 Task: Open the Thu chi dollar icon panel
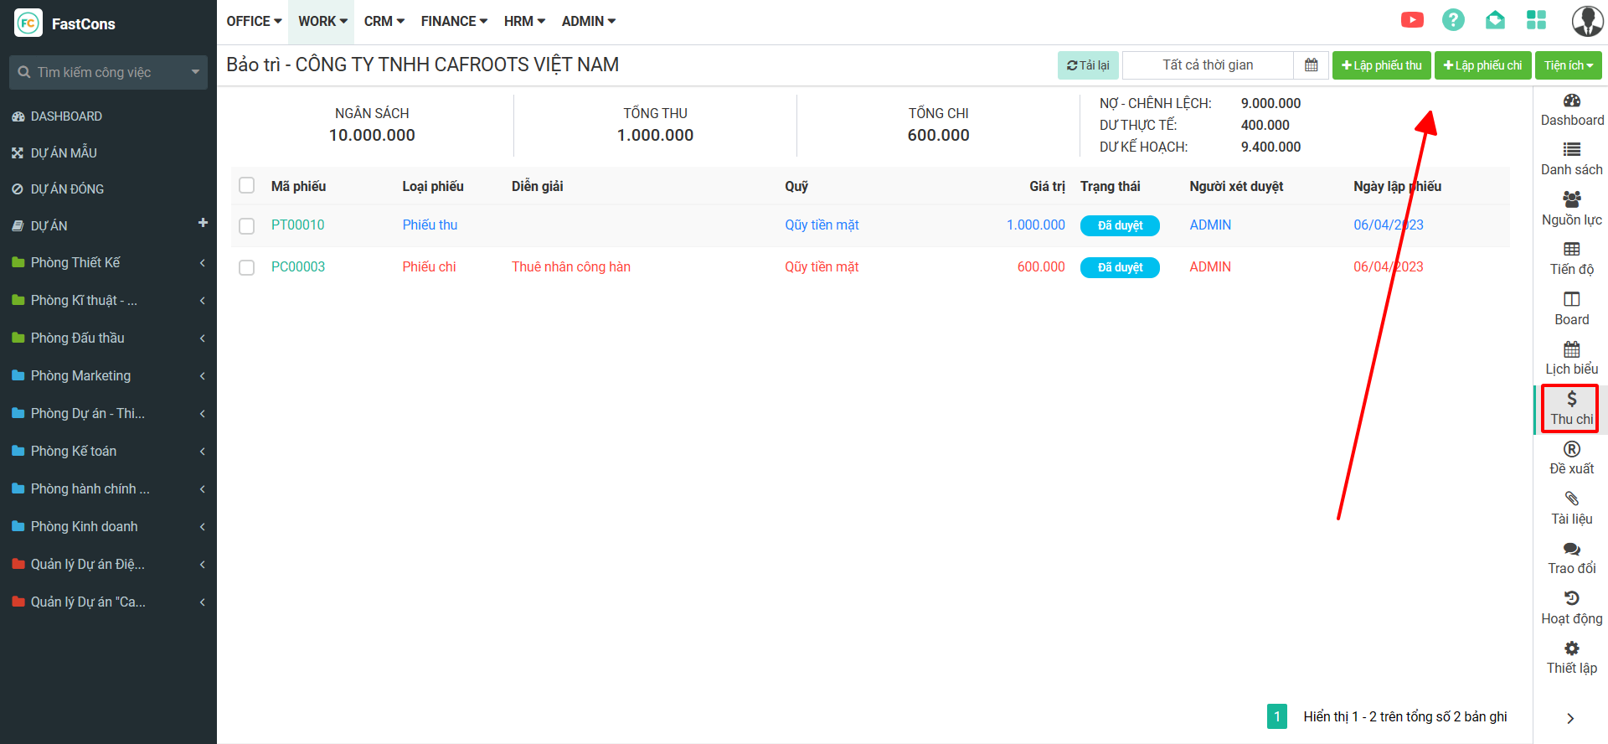(1571, 408)
